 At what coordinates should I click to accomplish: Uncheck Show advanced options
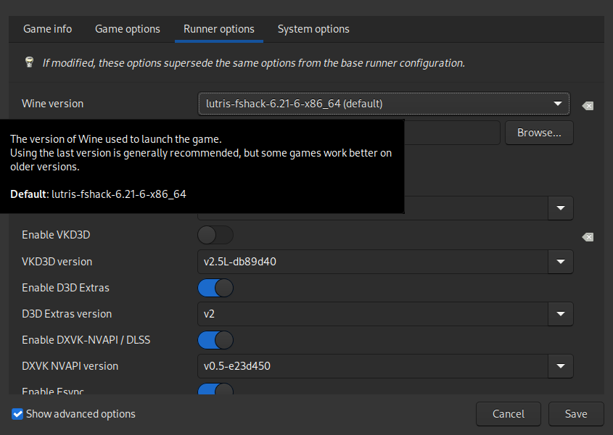point(17,414)
